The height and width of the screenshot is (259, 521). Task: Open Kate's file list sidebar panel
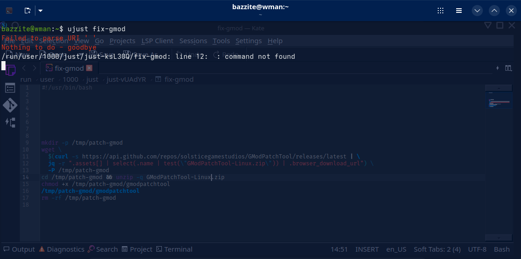pyautogui.click(x=10, y=88)
